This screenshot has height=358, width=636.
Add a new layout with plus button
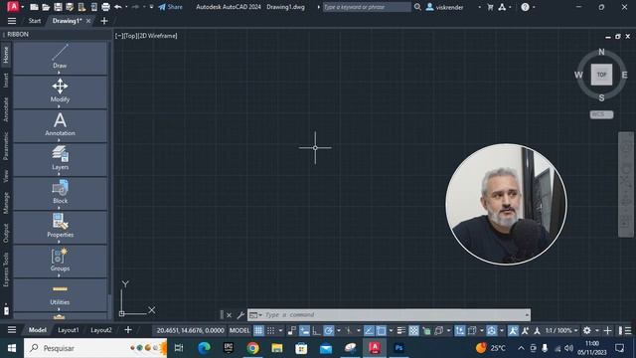point(128,330)
